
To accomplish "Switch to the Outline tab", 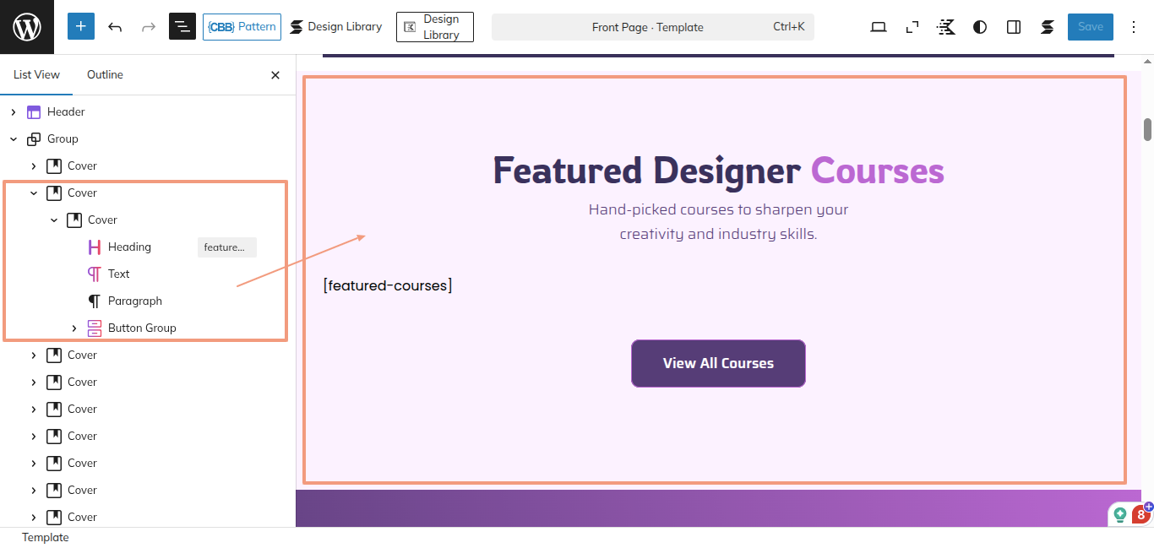I will 105,74.
